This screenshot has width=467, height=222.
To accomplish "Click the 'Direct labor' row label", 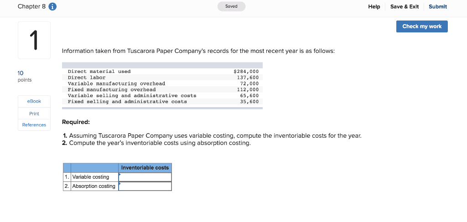I will coord(87,77).
